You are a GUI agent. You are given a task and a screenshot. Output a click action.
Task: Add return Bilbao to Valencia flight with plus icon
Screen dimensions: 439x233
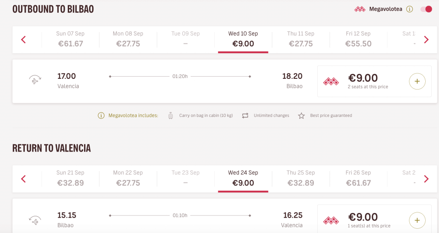[417, 221]
